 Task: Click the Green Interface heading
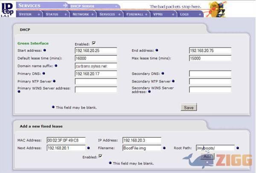33,43
